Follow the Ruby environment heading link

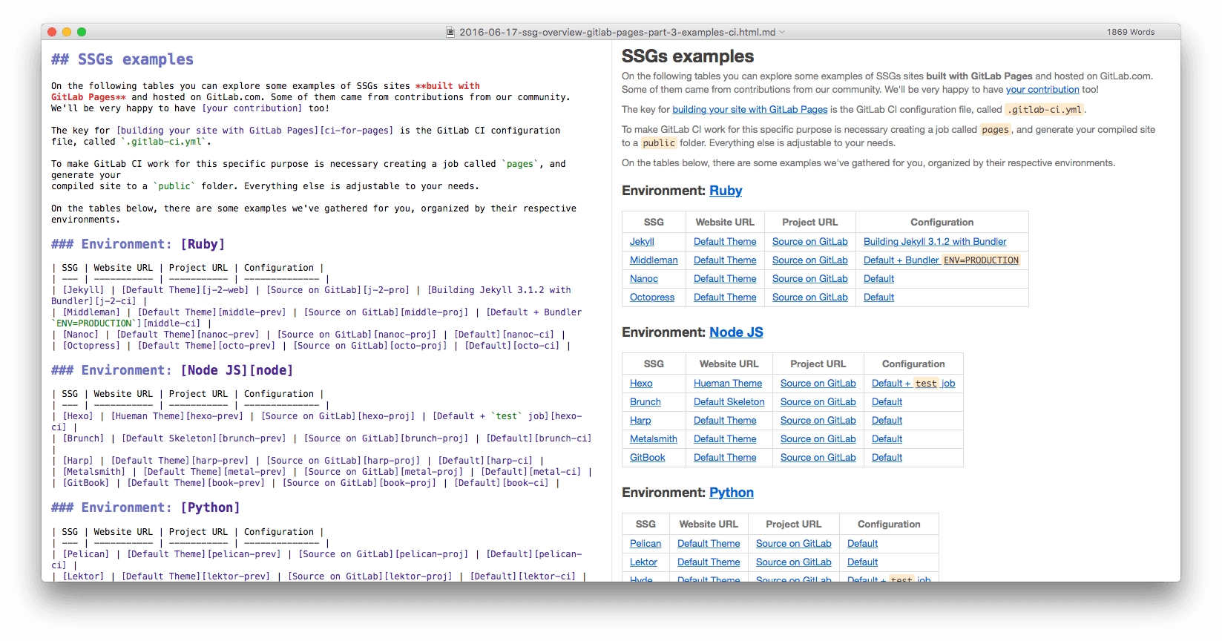tap(726, 191)
